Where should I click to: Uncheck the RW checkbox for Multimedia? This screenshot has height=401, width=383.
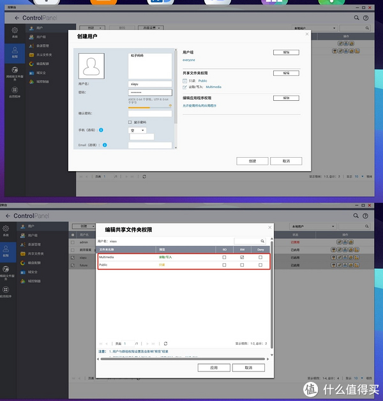(x=242, y=257)
